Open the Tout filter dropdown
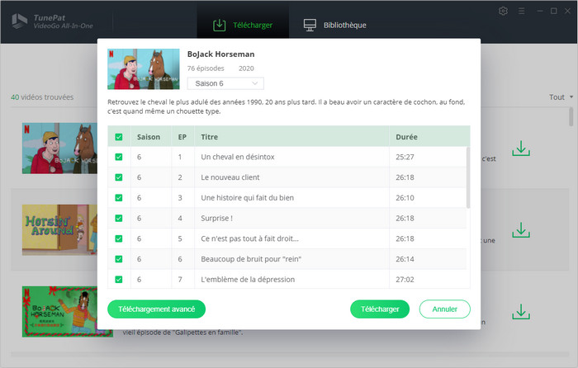578x368 pixels. [561, 97]
